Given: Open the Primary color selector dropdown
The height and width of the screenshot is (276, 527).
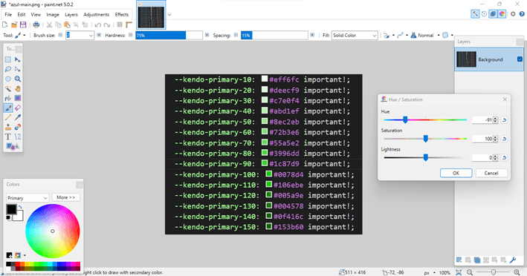Looking at the screenshot, I should point(28,198).
